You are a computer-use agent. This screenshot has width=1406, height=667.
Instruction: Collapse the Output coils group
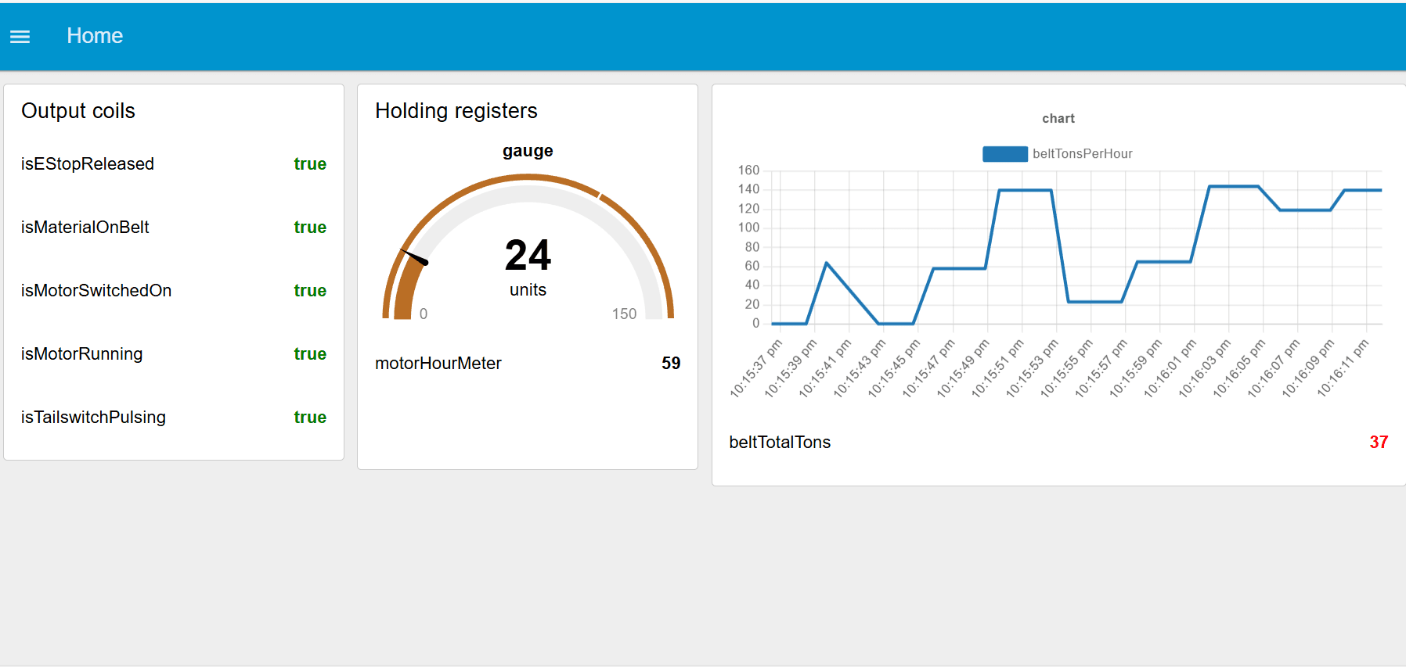78,110
